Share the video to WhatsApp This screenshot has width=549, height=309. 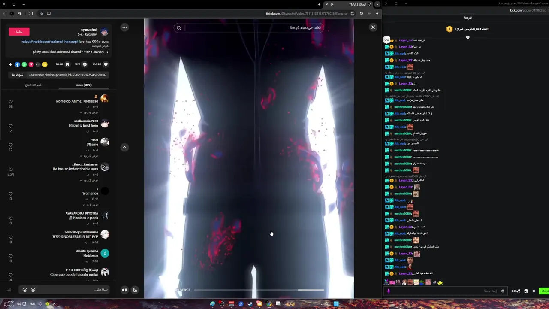click(x=24, y=64)
